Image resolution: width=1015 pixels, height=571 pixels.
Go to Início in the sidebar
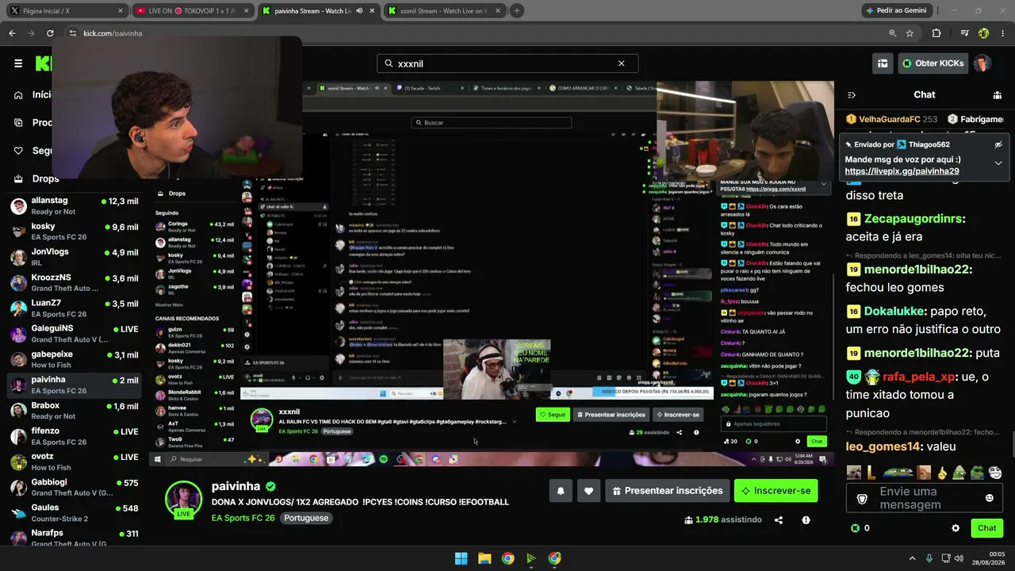(32, 95)
